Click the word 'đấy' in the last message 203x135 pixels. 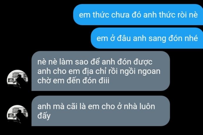tap(44, 116)
